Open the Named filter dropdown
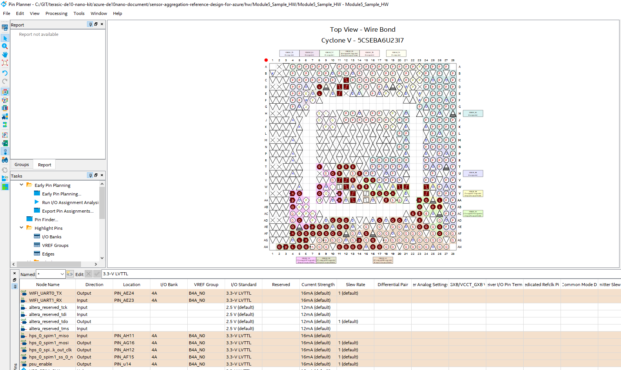 62,274
